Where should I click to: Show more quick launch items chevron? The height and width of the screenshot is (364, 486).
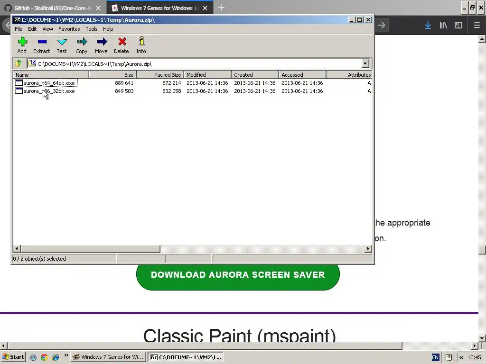(x=66, y=355)
